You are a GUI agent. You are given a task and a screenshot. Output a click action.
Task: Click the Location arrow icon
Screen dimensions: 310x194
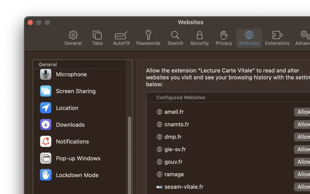[46, 108]
